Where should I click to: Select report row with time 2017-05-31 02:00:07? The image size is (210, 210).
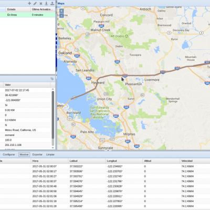pos(105,166)
